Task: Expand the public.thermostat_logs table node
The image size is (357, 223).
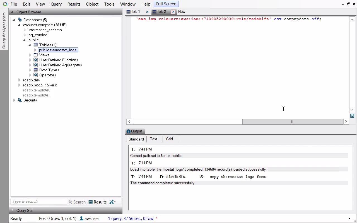Action: (x=35, y=50)
